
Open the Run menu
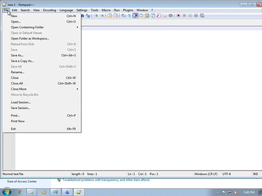[117, 10]
